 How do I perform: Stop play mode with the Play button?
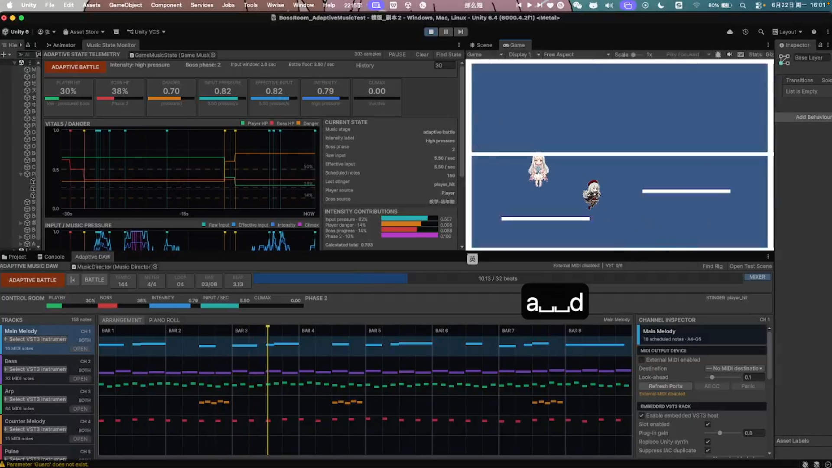431,32
